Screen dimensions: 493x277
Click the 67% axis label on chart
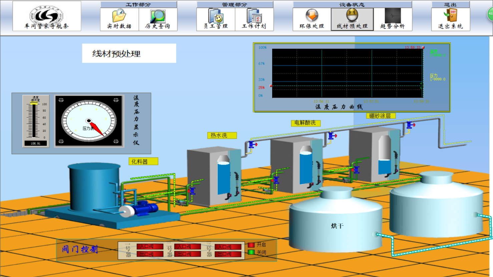tap(262, 64)
